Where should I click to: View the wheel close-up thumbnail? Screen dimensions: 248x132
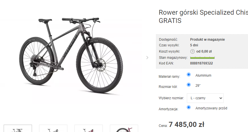pos(124,128)
